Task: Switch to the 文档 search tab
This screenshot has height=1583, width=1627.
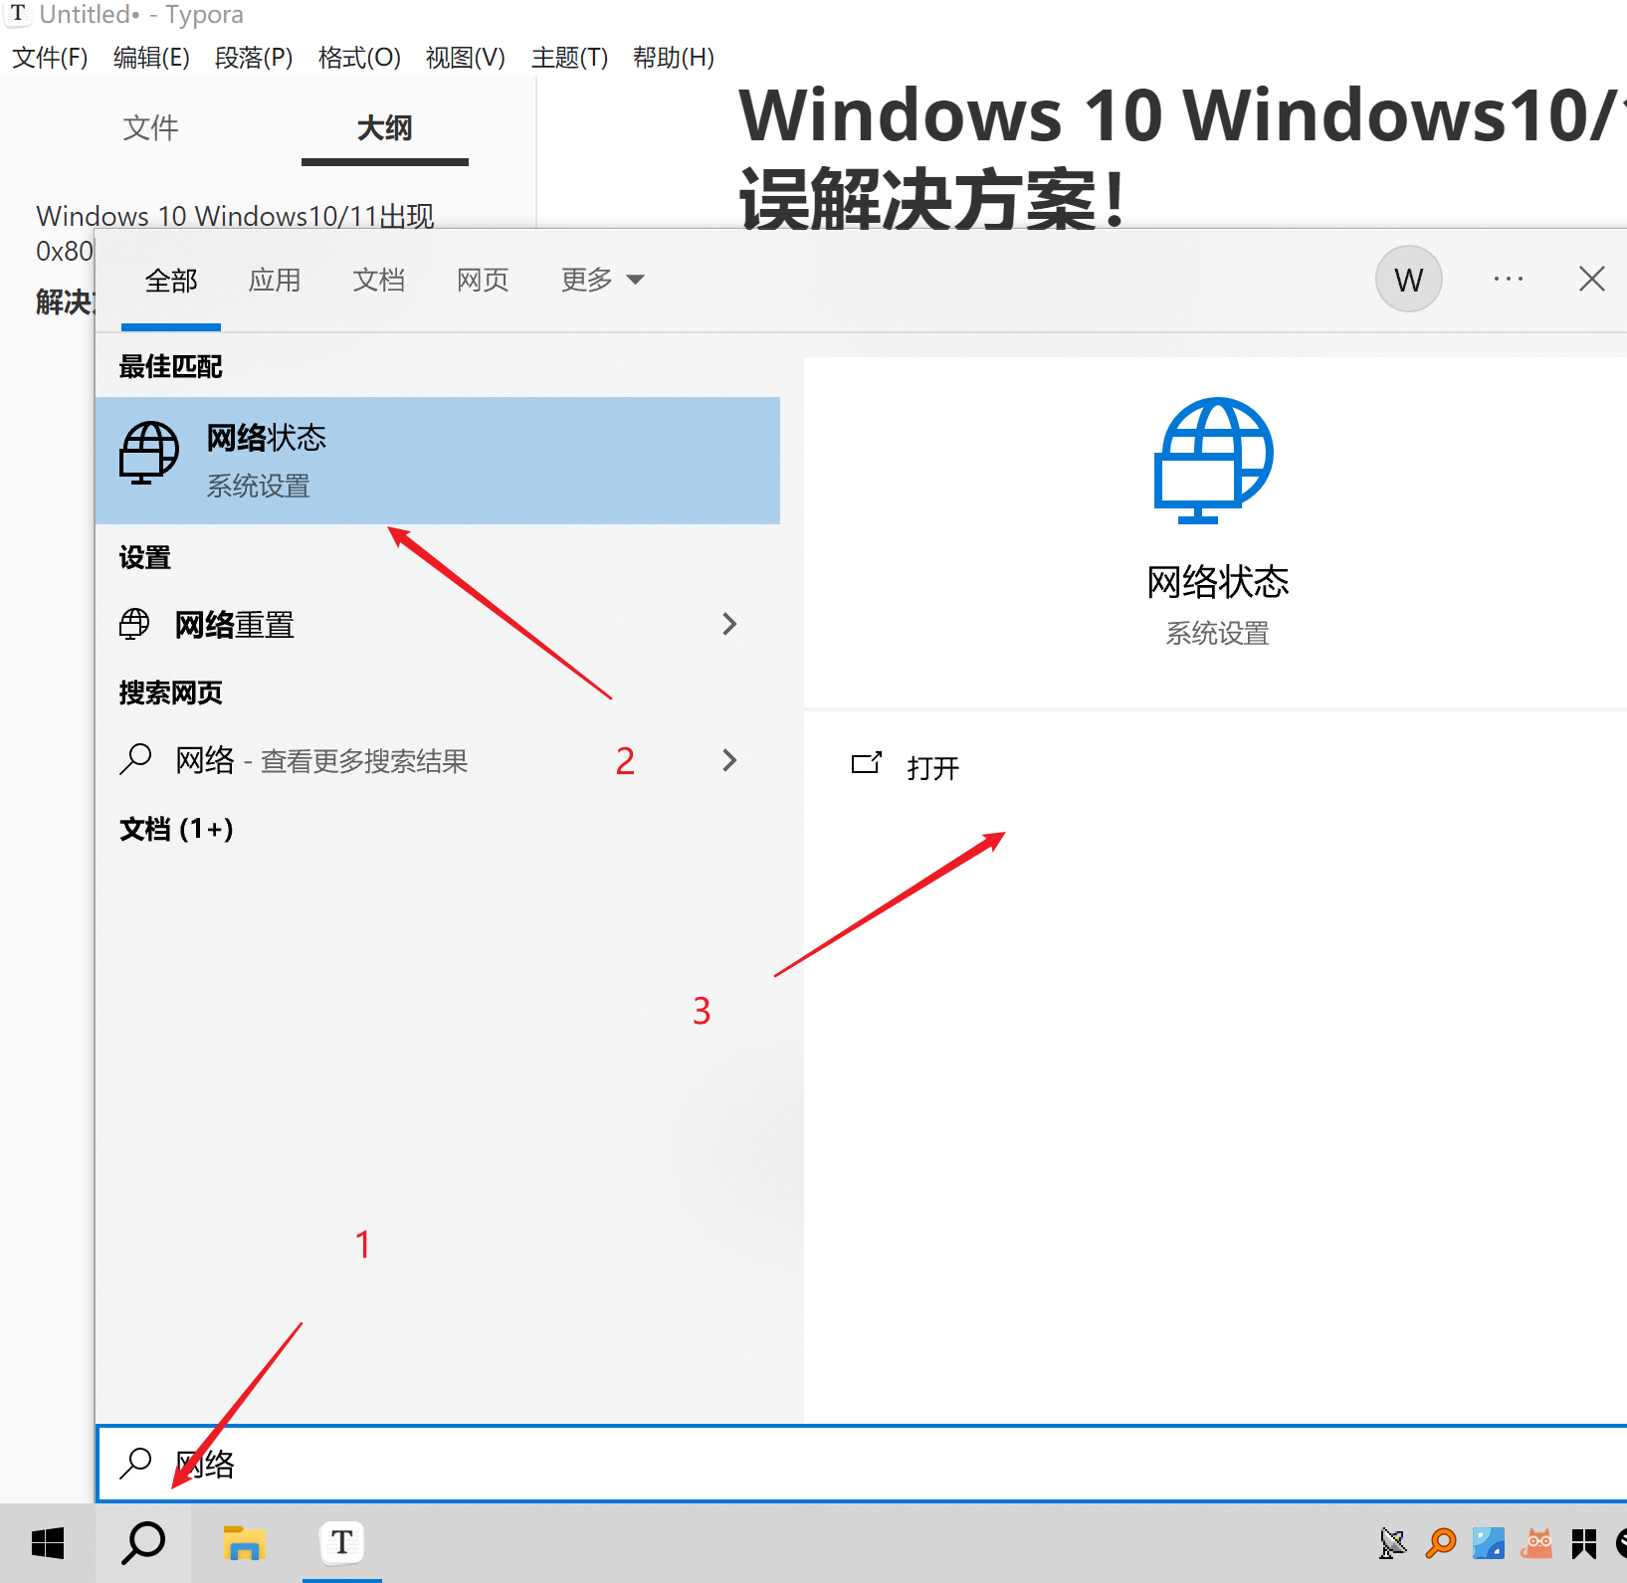Action: click(378, 280)
